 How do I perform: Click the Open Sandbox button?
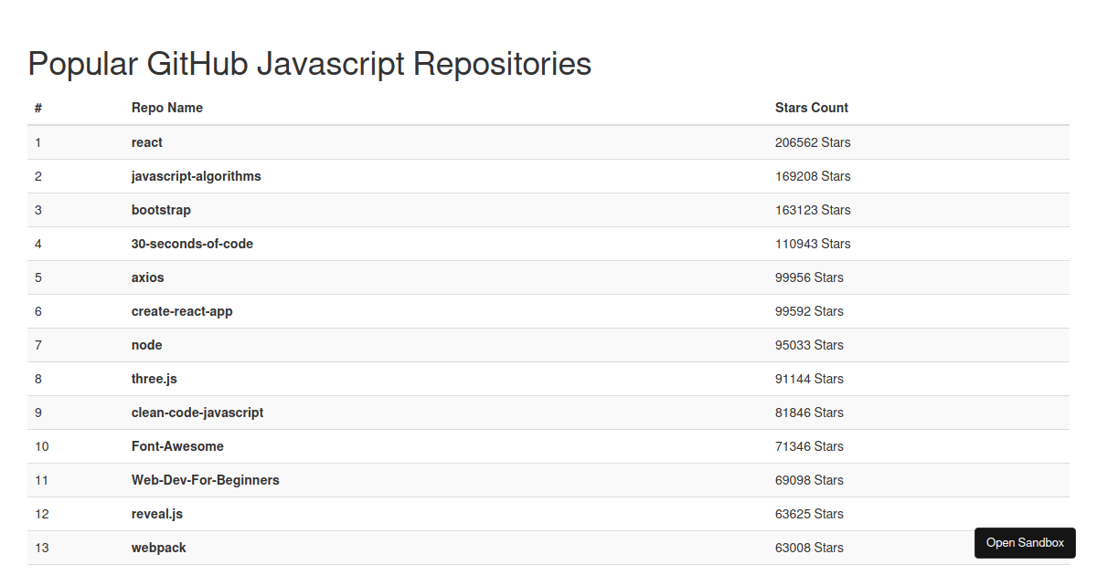pos(1025,543)
